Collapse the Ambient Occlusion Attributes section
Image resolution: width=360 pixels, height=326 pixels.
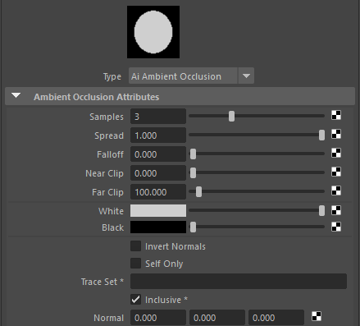coord(16,95)
